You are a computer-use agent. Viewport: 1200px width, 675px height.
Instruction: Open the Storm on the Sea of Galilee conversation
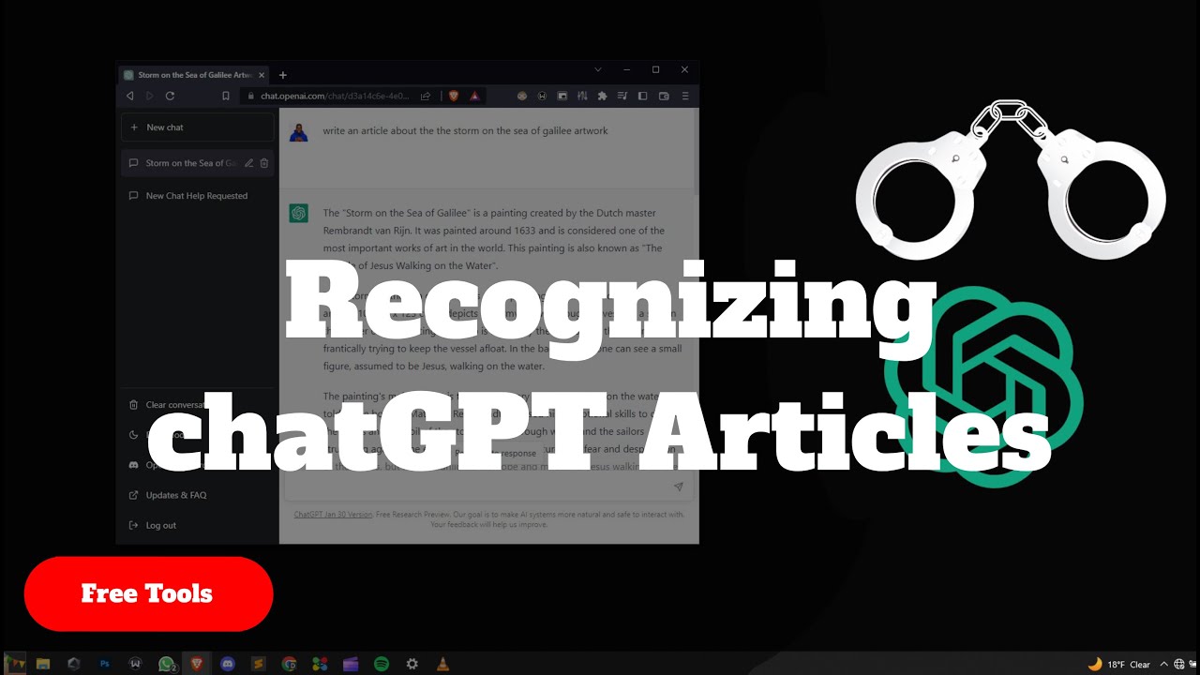[198, 163]
